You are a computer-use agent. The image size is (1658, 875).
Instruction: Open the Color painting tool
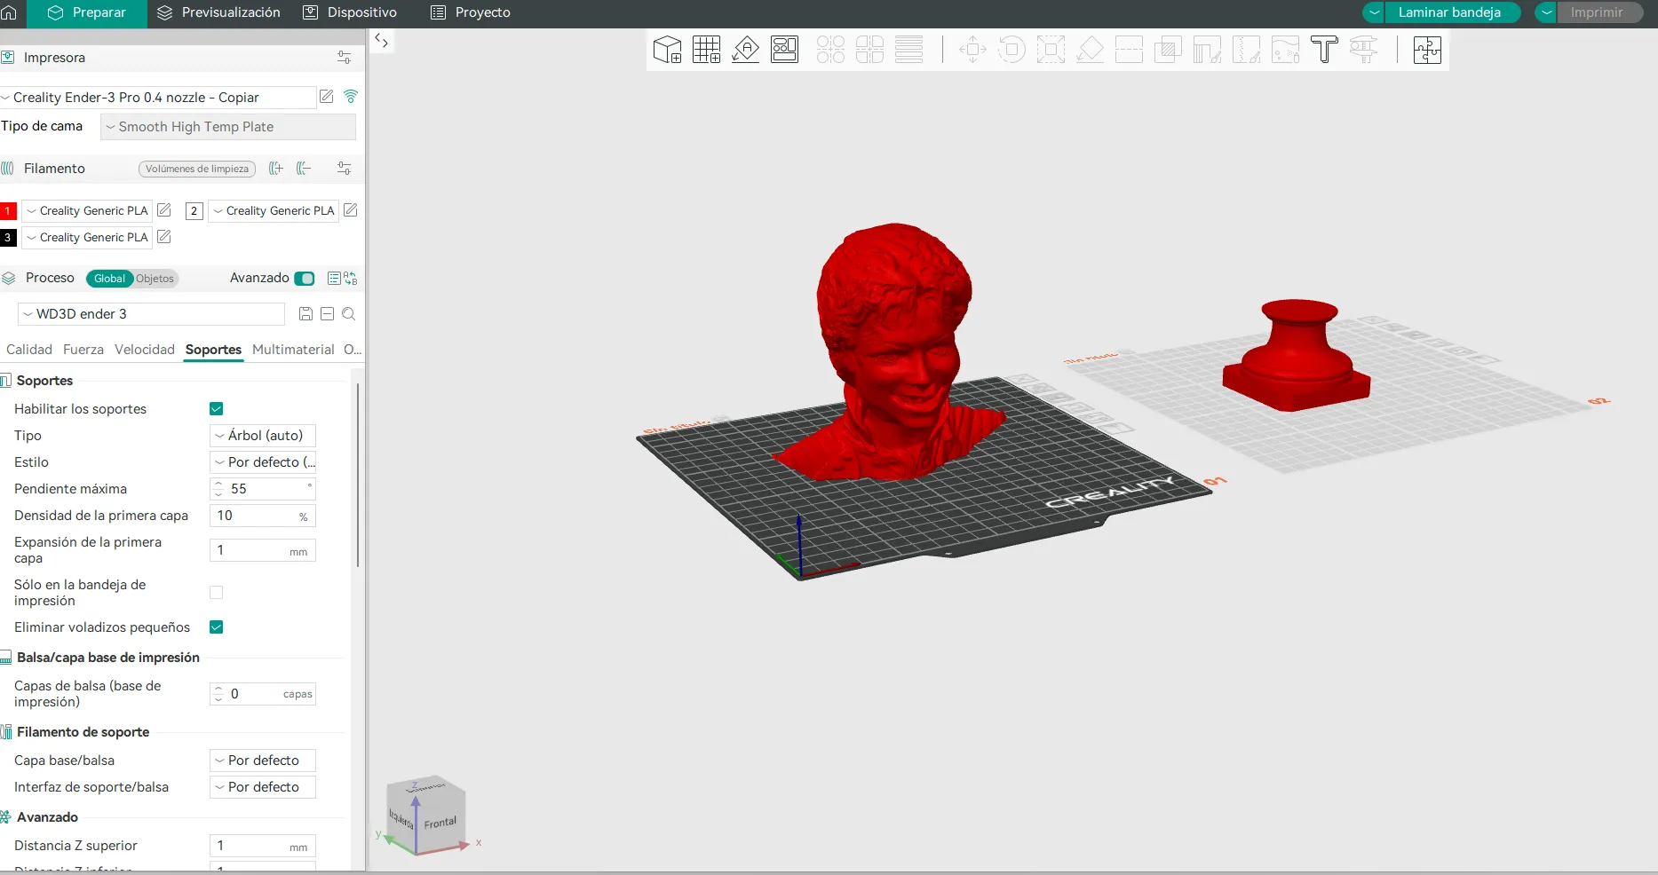[1285, 50]
